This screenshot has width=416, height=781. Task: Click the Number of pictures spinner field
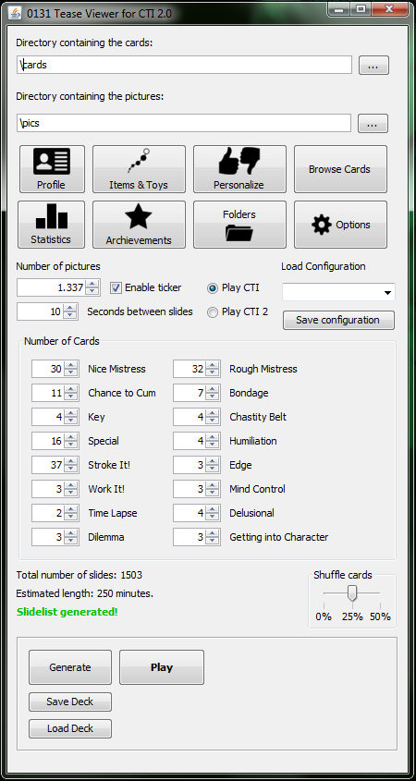[58, 287]
